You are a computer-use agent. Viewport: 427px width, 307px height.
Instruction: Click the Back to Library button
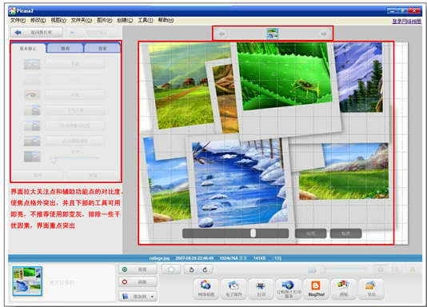click(x=37, y=33)
